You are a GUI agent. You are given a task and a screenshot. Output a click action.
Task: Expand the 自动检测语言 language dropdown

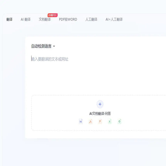(x=43, y=46)
